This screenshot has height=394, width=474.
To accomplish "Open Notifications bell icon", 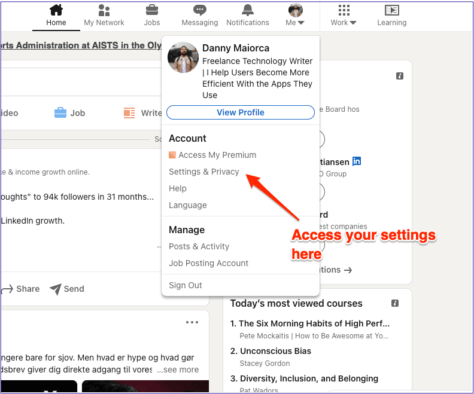I will click(248, 10).
